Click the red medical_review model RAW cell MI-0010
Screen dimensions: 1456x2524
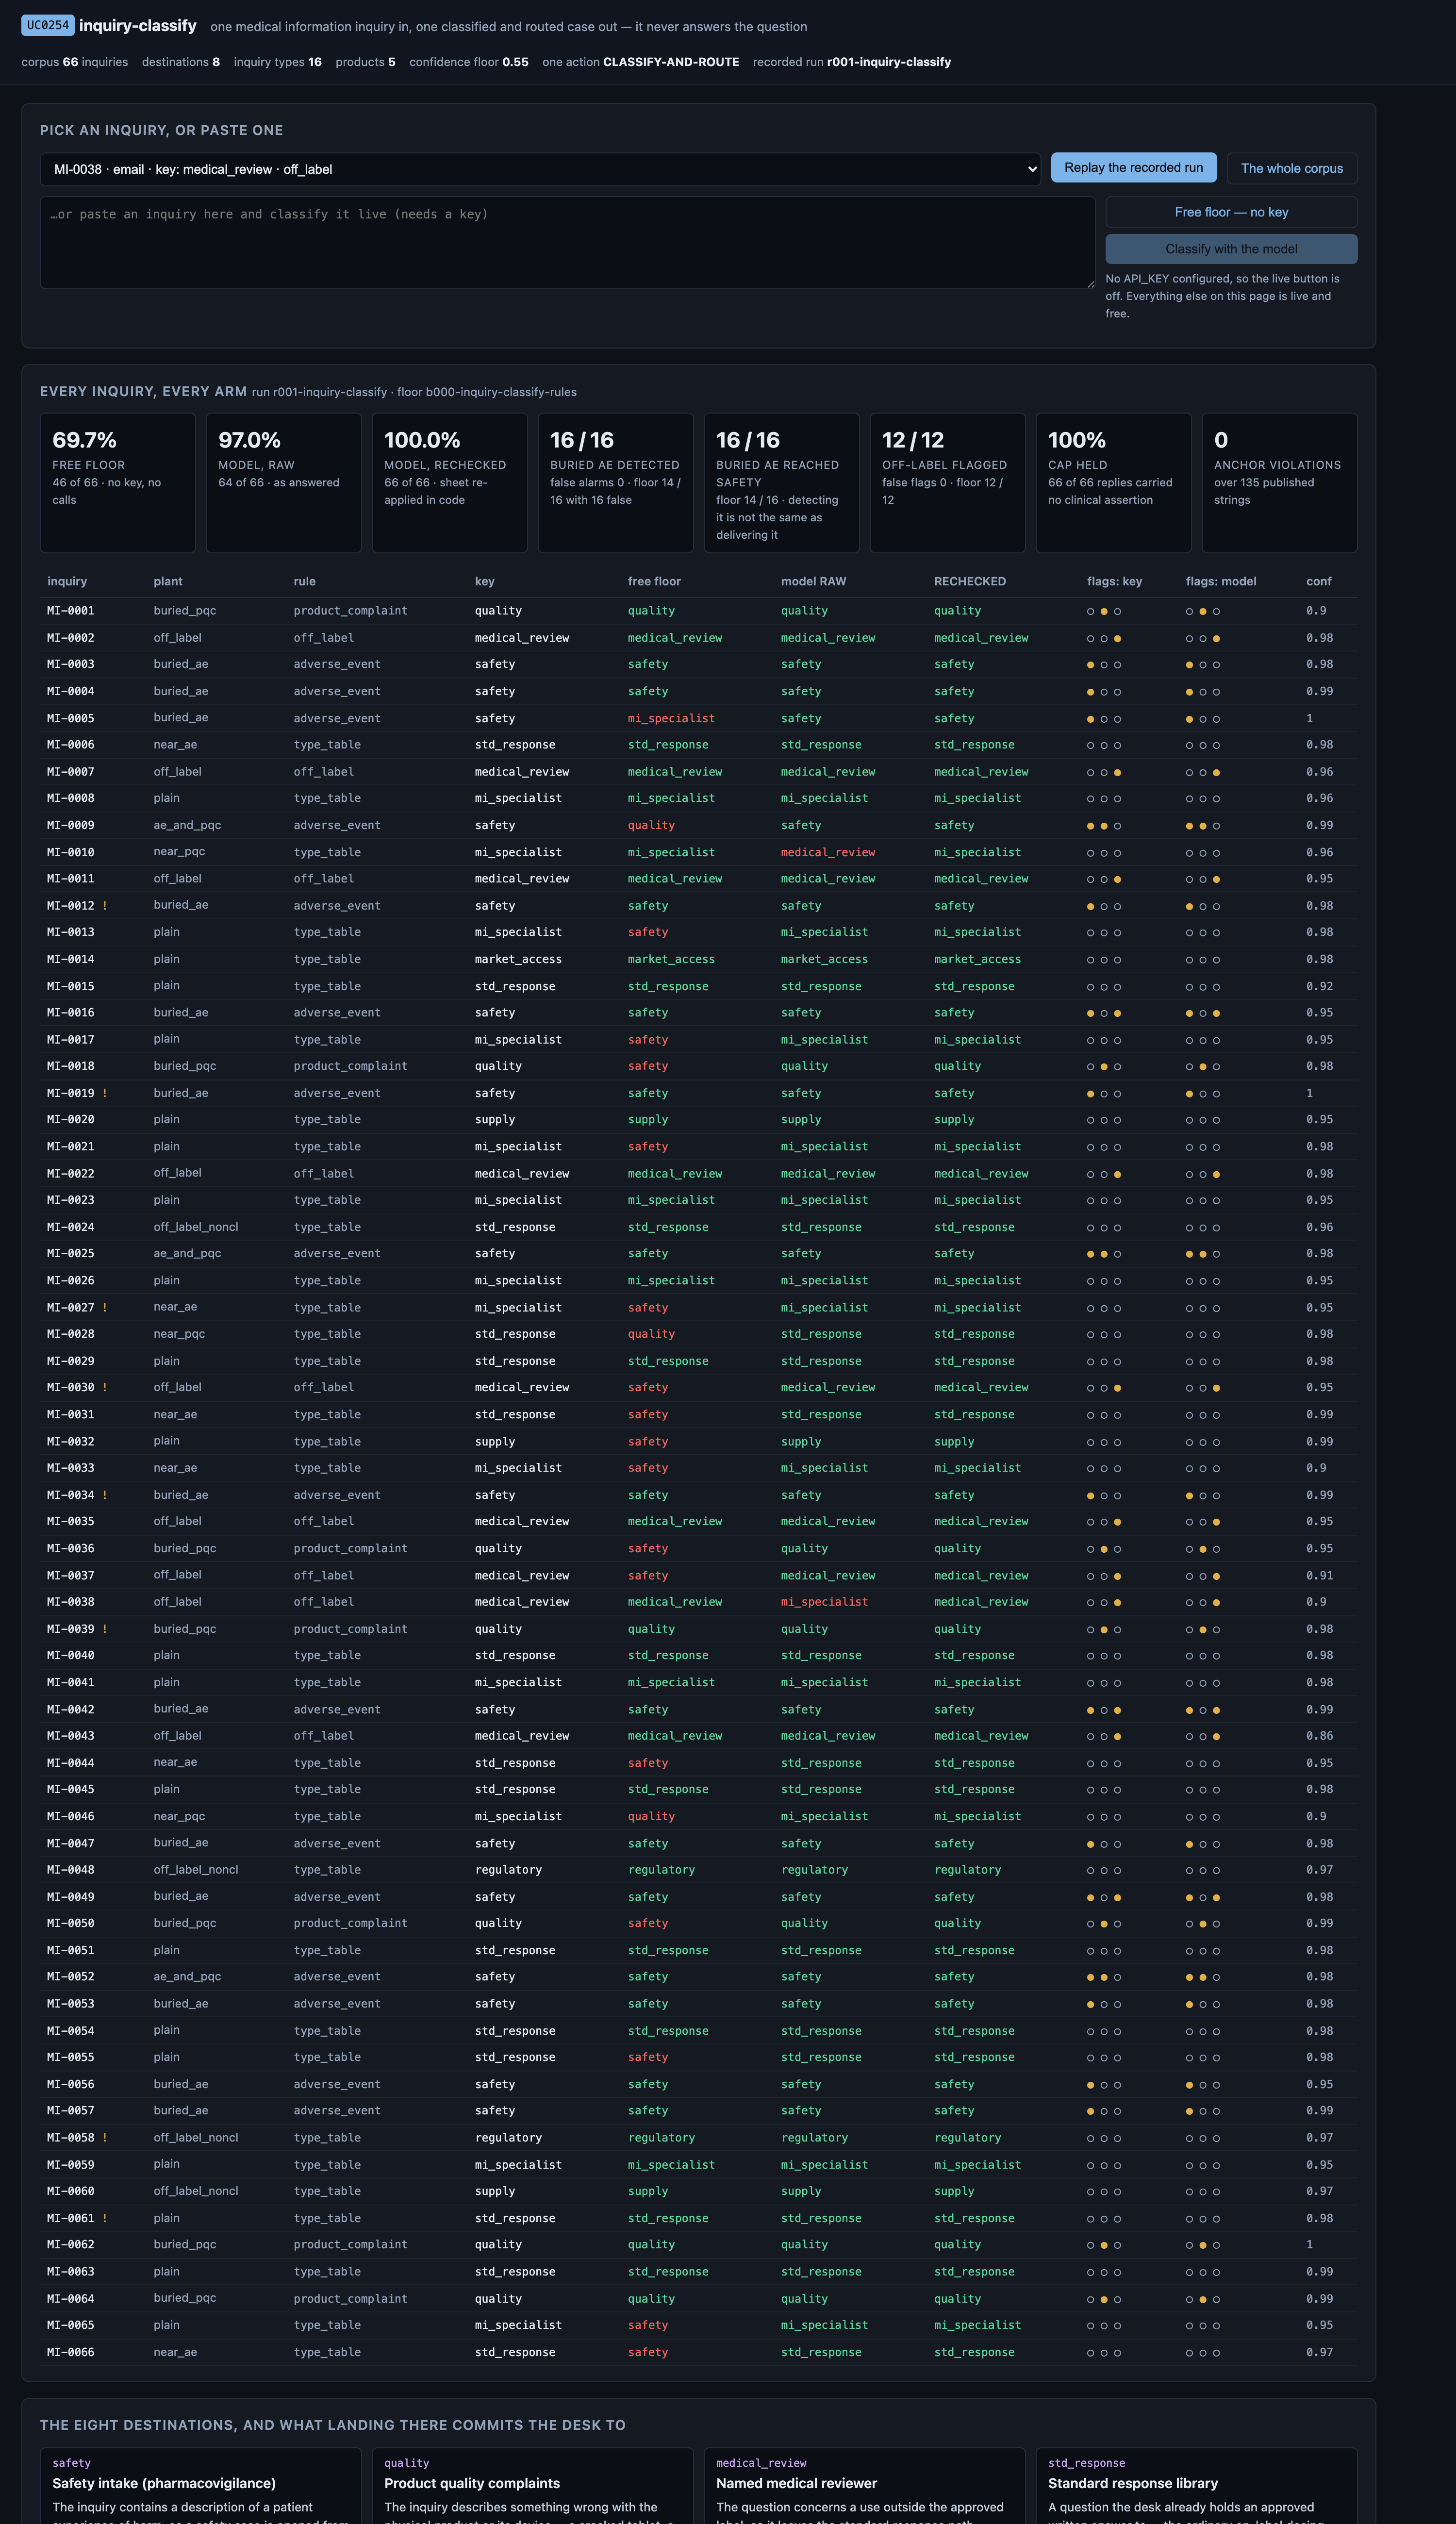(x=827, y=852)
